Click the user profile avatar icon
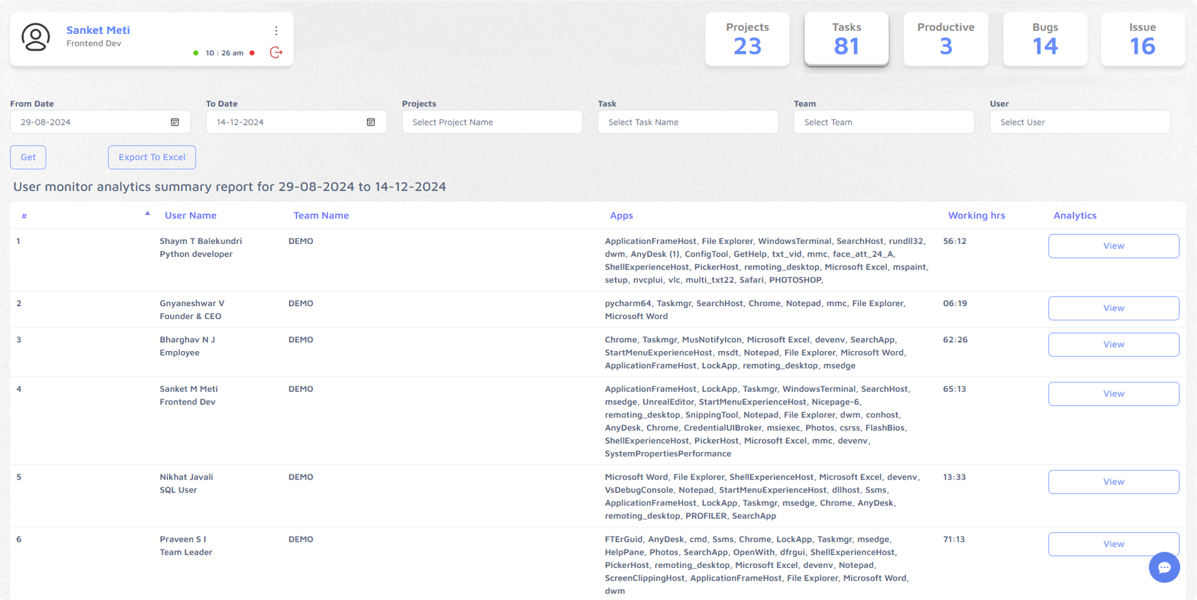The width and height of the screenshot is (1197, 600). [x=36, y=38]
